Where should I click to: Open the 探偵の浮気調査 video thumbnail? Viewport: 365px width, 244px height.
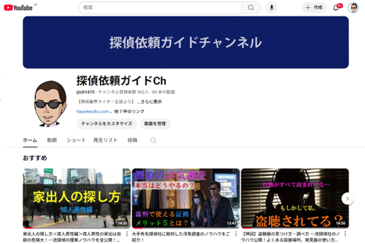coord(186,198)
